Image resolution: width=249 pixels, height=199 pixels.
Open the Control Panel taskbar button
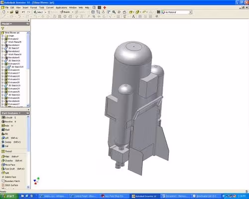click(84, 196)
